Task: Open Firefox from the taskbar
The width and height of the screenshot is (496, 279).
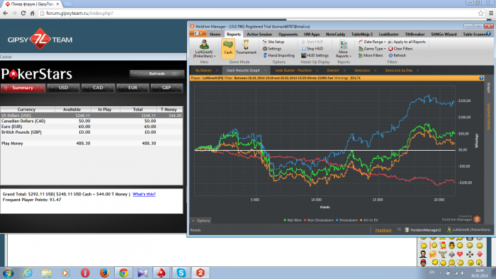Action: (104, 273)
